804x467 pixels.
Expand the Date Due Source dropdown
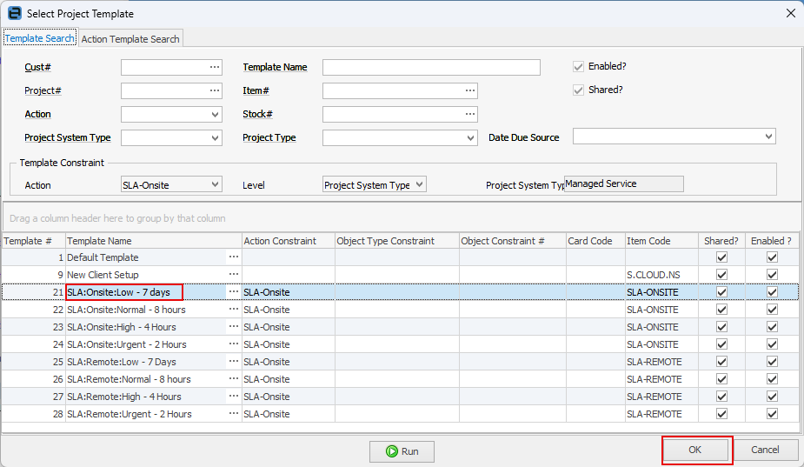point(768,137)
